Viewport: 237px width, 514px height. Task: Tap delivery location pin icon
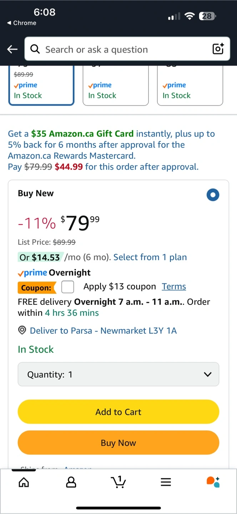point(22,331)
